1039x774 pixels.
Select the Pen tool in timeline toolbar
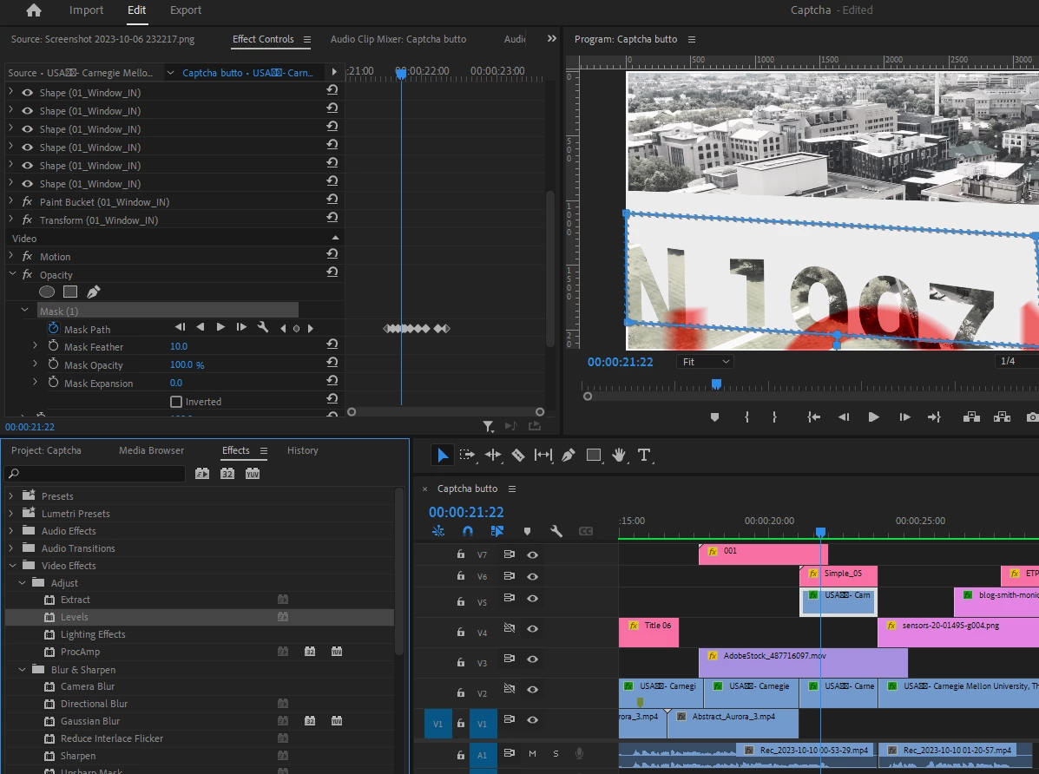[569, 456]
